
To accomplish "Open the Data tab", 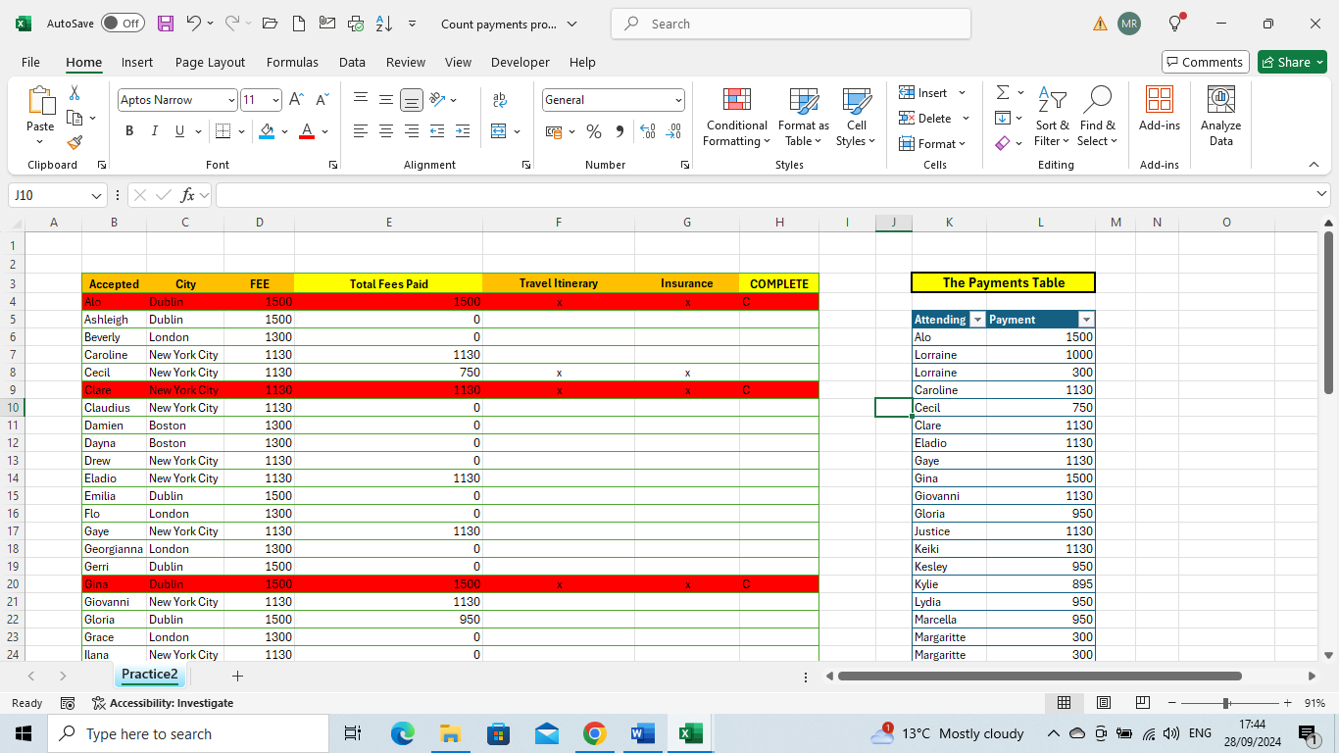I will point(352,62).
